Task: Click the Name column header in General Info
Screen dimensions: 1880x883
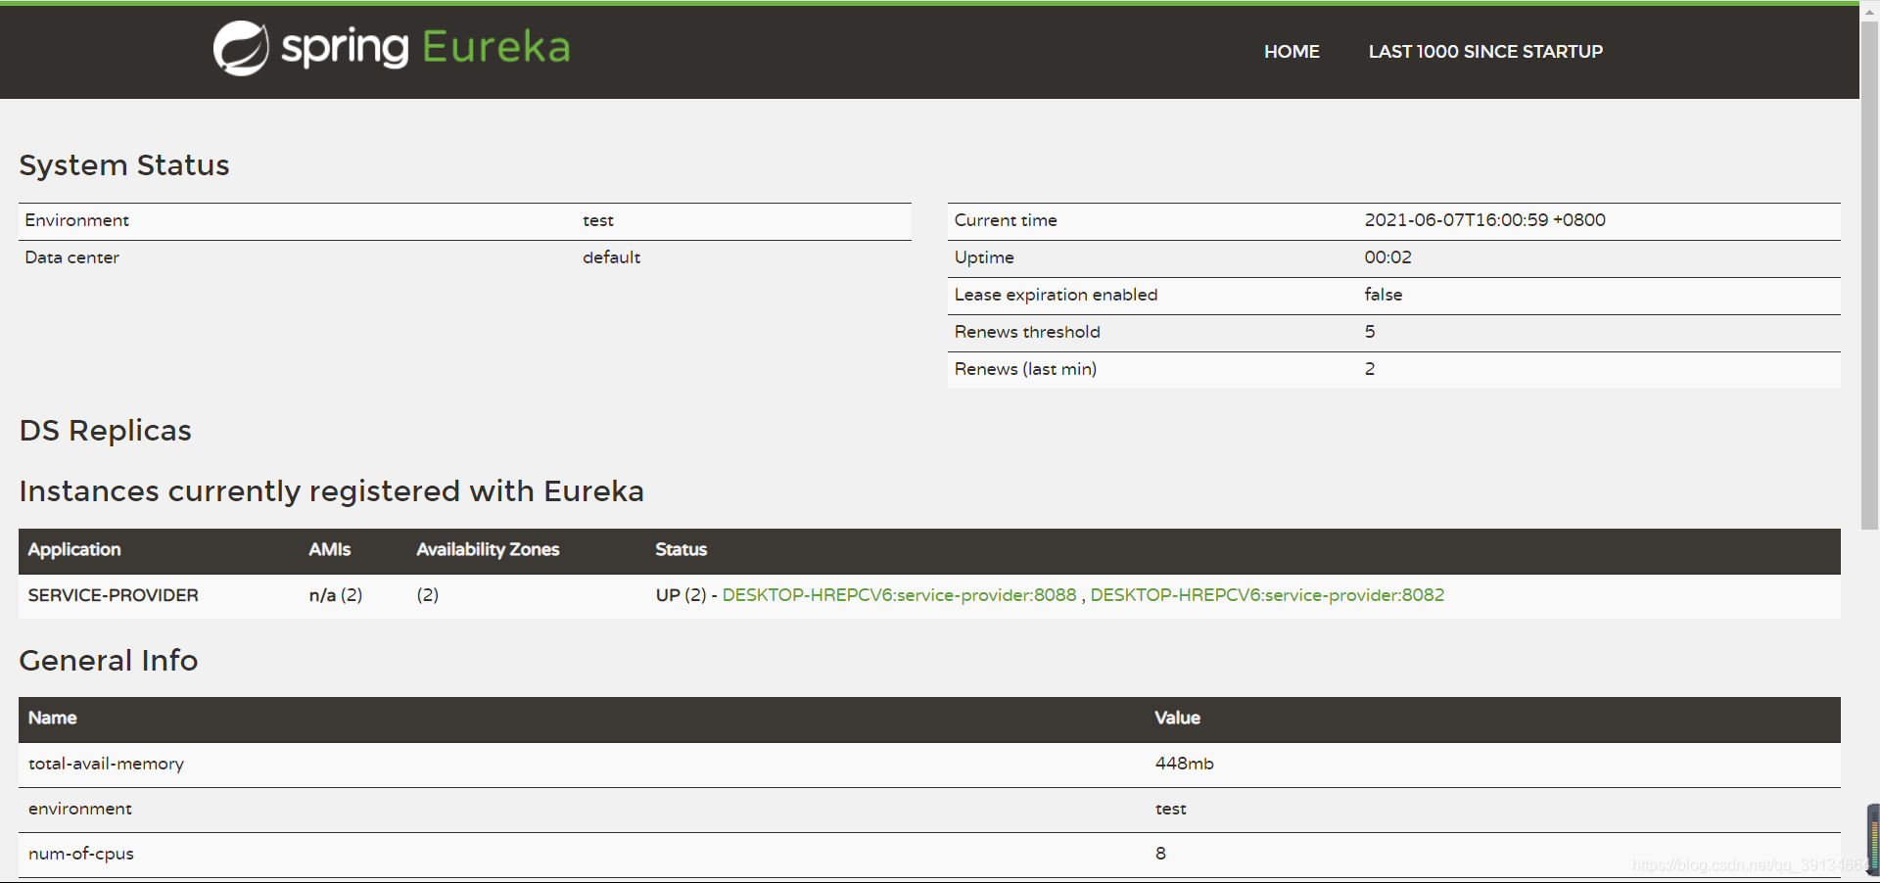Action: click(x=52, y=719)
